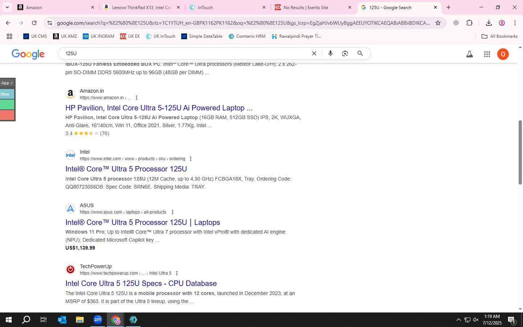Open All Bookmarks folder
The width and height of the screenshot is (523, 327).
click(499, 36)
